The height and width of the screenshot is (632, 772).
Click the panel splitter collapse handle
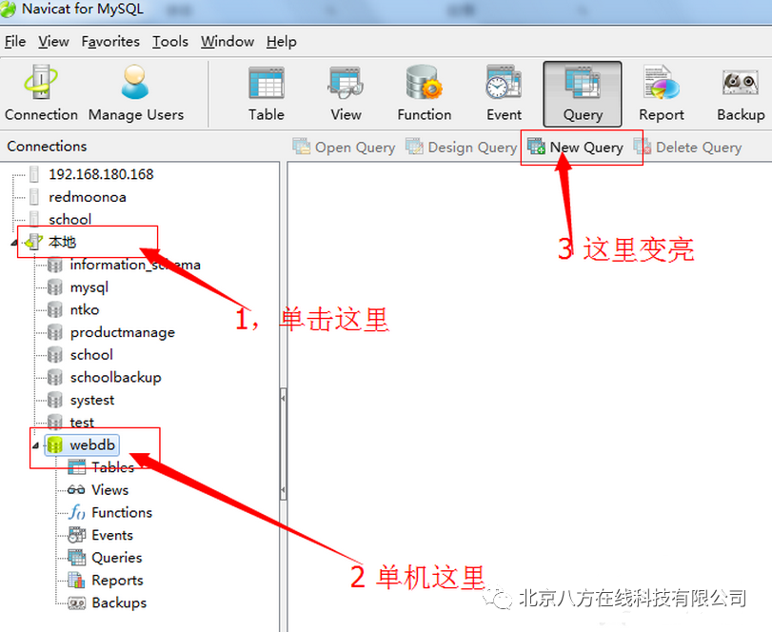coord(283,444)
